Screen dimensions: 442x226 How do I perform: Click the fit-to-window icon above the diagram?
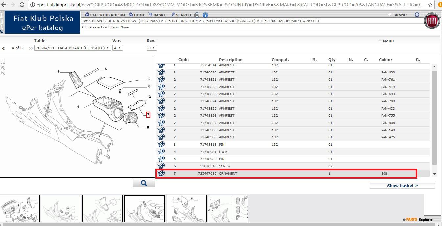pyautogui.click(x=3, y=61)
